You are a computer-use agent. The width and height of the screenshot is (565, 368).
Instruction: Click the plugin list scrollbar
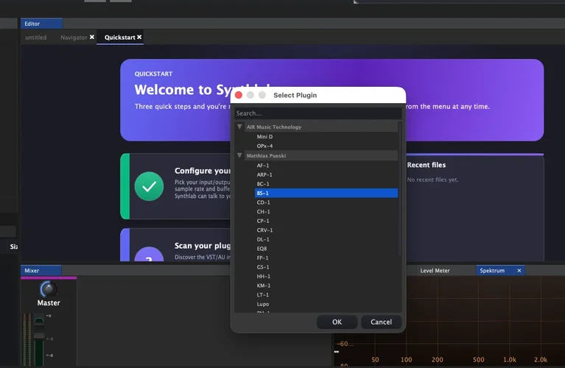click(399, 189)
